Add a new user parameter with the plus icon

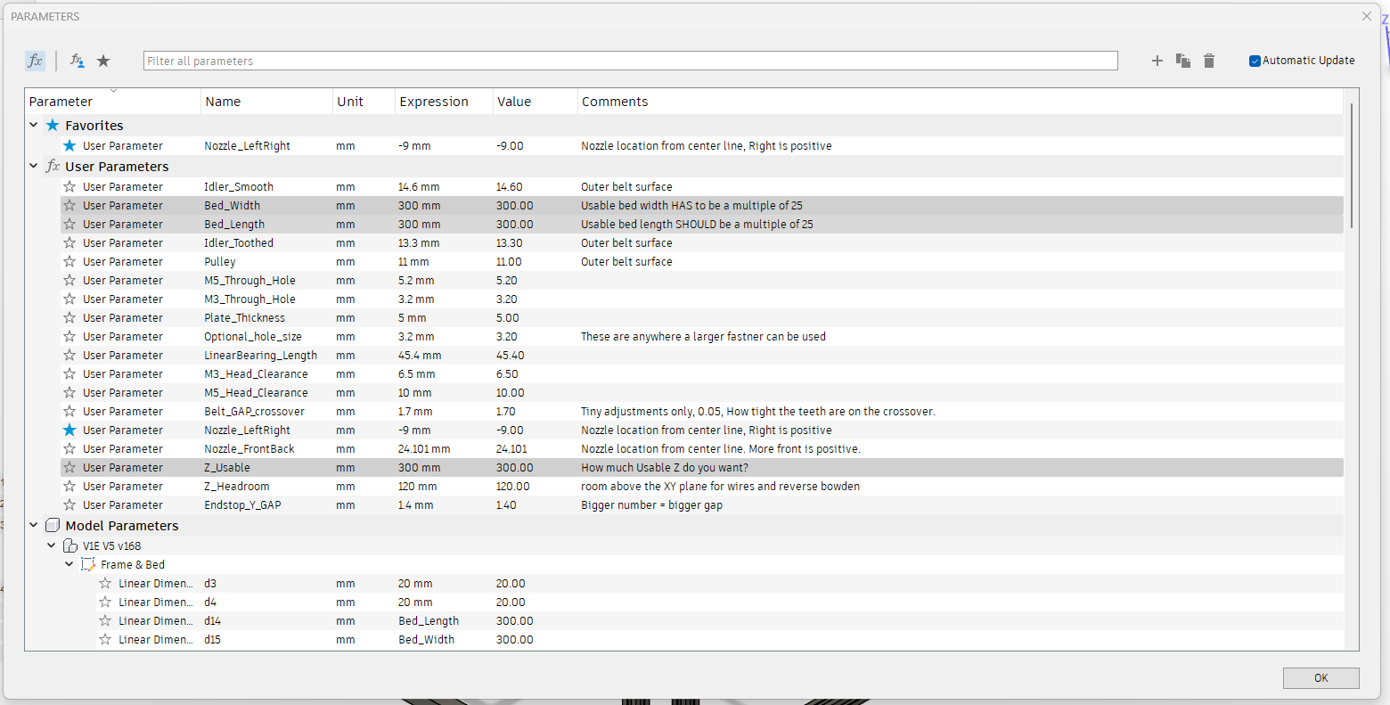[x=1157, y=61]
